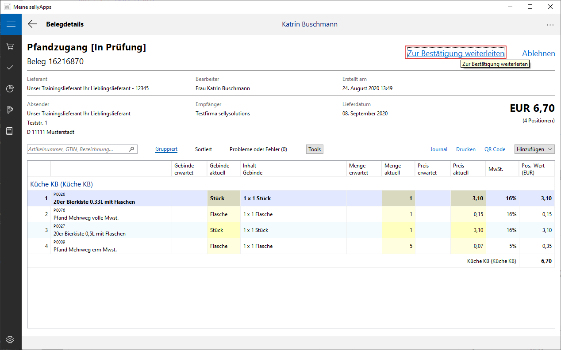The width and height of the screenshot is (561, 350).
Task: Open the hamburger navigation menu
Action: point(11,24)
